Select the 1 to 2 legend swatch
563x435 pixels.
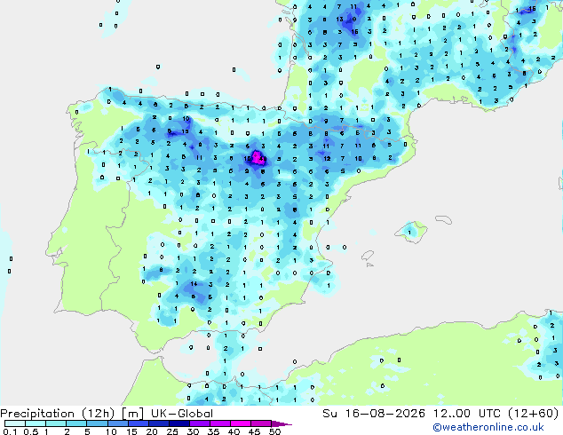pos(56,423)
